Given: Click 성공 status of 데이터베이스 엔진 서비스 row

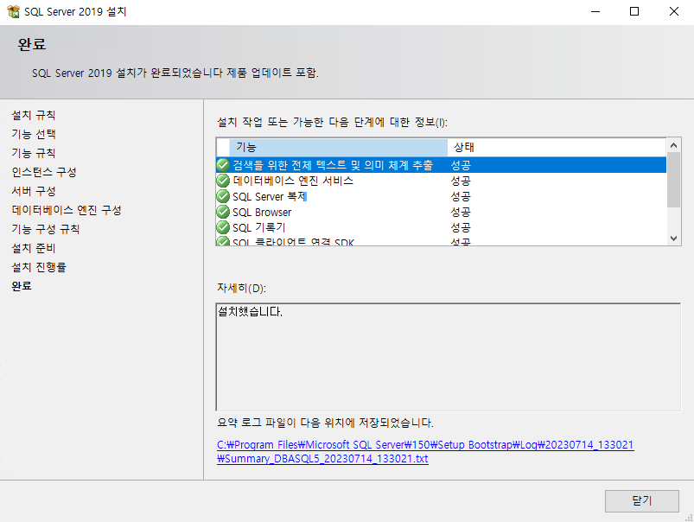Looking at the screenshot, I should (461, 181).
